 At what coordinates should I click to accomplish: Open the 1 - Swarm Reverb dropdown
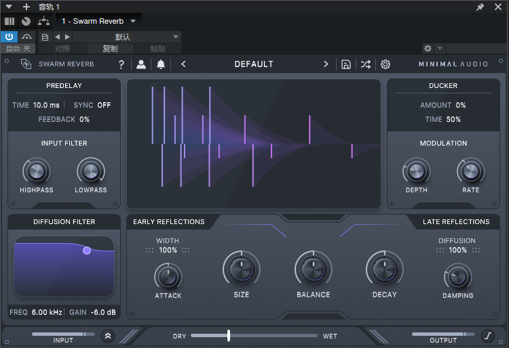(x=98, y=22)
